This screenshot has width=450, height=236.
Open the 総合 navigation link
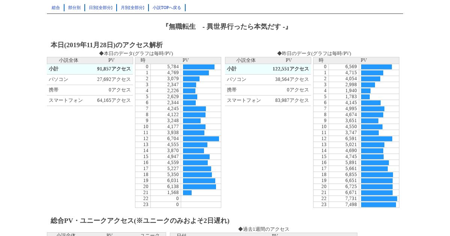point(56,7)
